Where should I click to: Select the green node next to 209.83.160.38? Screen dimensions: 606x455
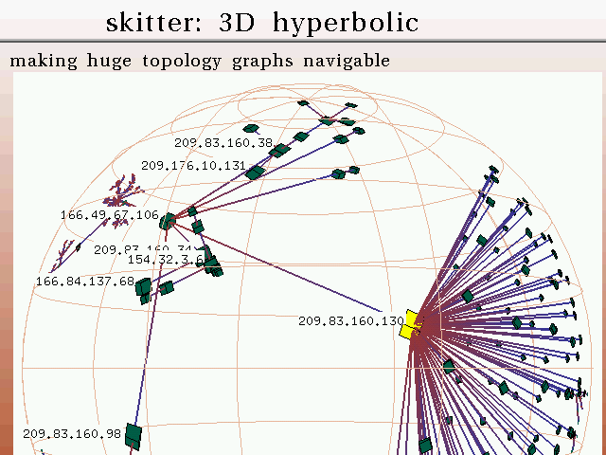pos(279,151)
